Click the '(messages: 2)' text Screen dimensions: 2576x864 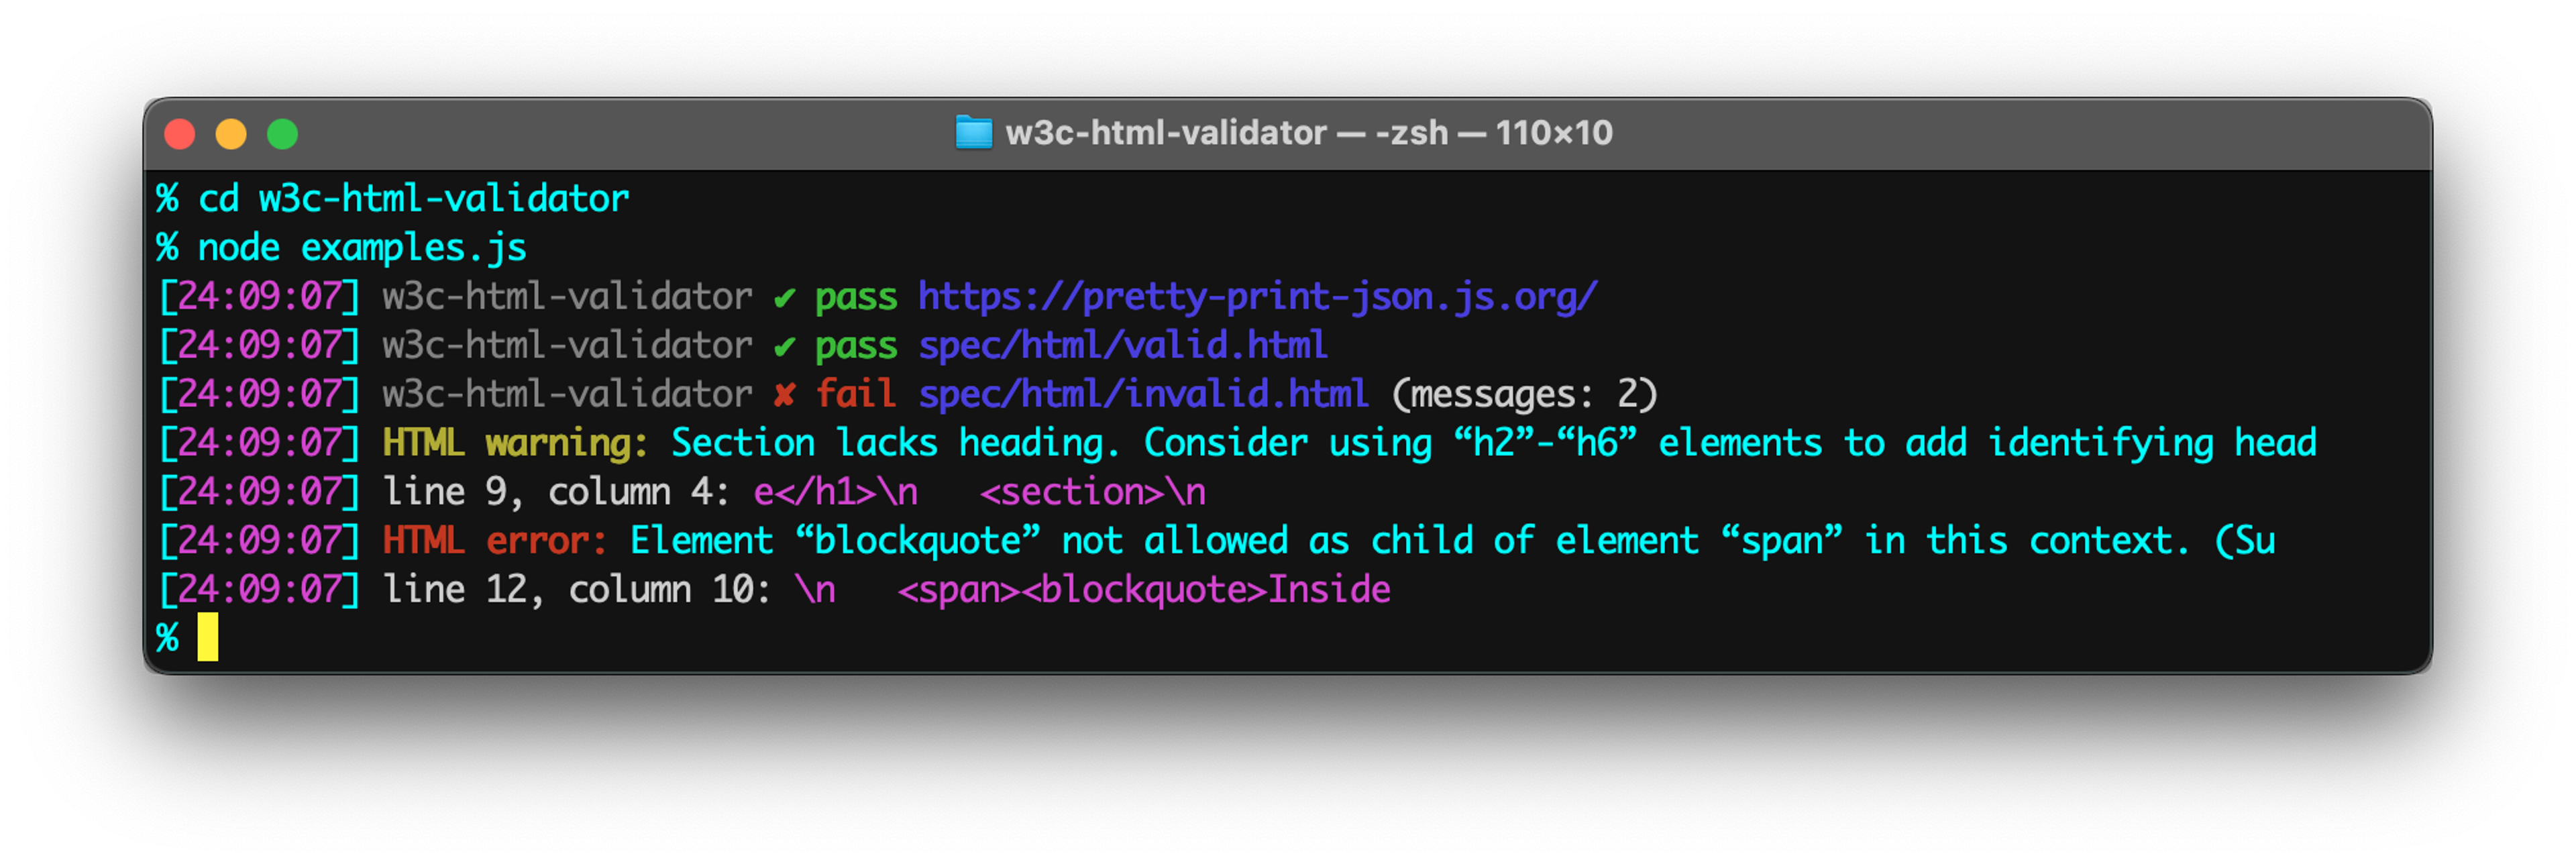click(1524, 395)
